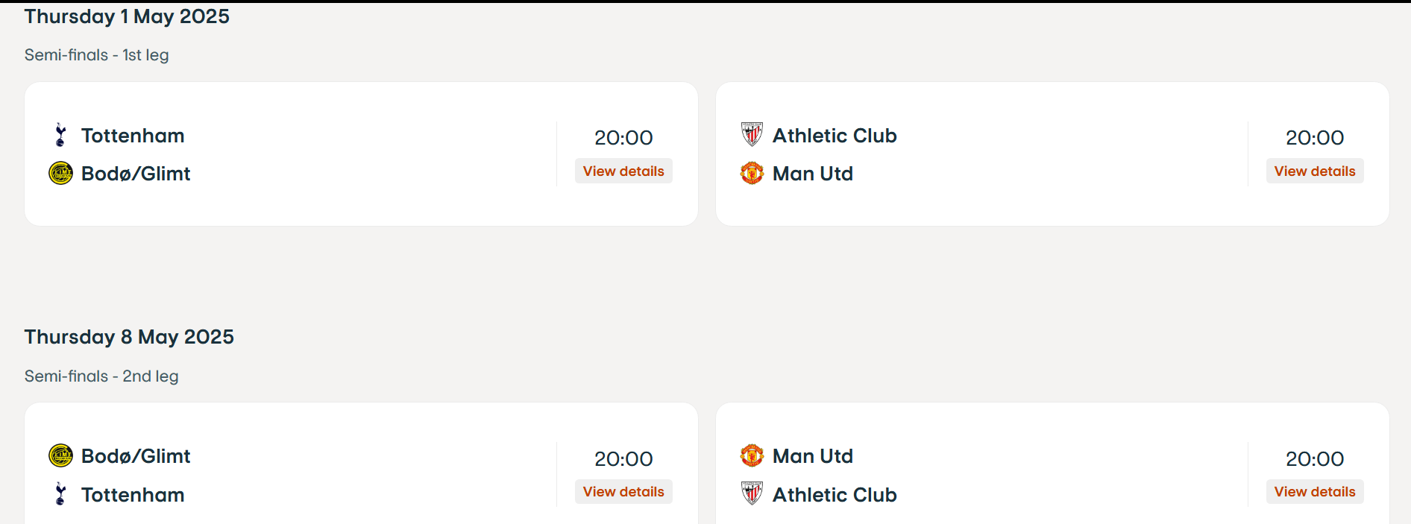Click the Thursday 8 May 2025 heading
Image resolution: width=1411 pixels, height=524 pixels.
coord(129,337)
